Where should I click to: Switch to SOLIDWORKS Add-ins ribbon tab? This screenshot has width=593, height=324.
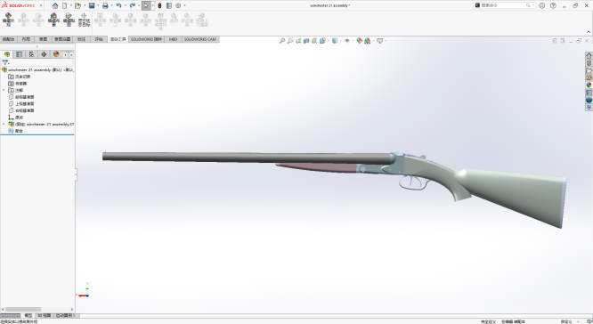pos(146,39)
